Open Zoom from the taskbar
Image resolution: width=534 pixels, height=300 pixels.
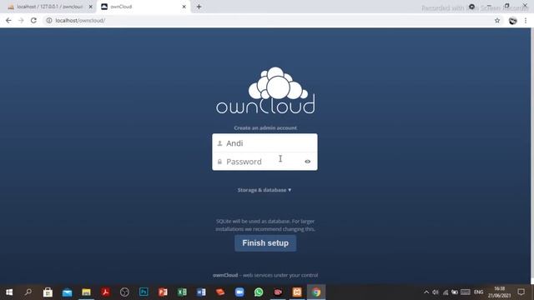tap(239, 292)
